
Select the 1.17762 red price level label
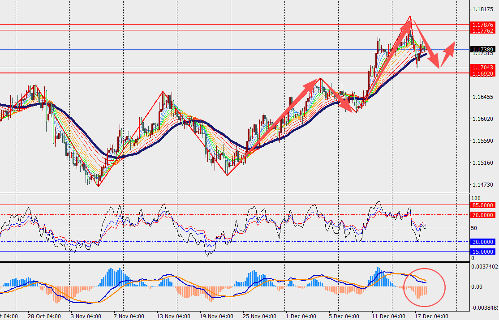(x=482, y=30)
